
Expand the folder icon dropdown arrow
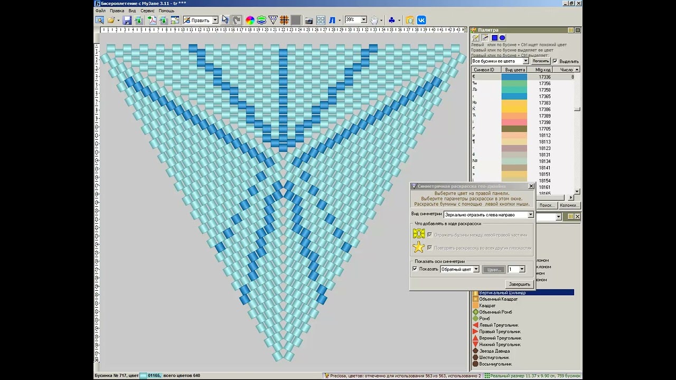[x=118, y=20]
